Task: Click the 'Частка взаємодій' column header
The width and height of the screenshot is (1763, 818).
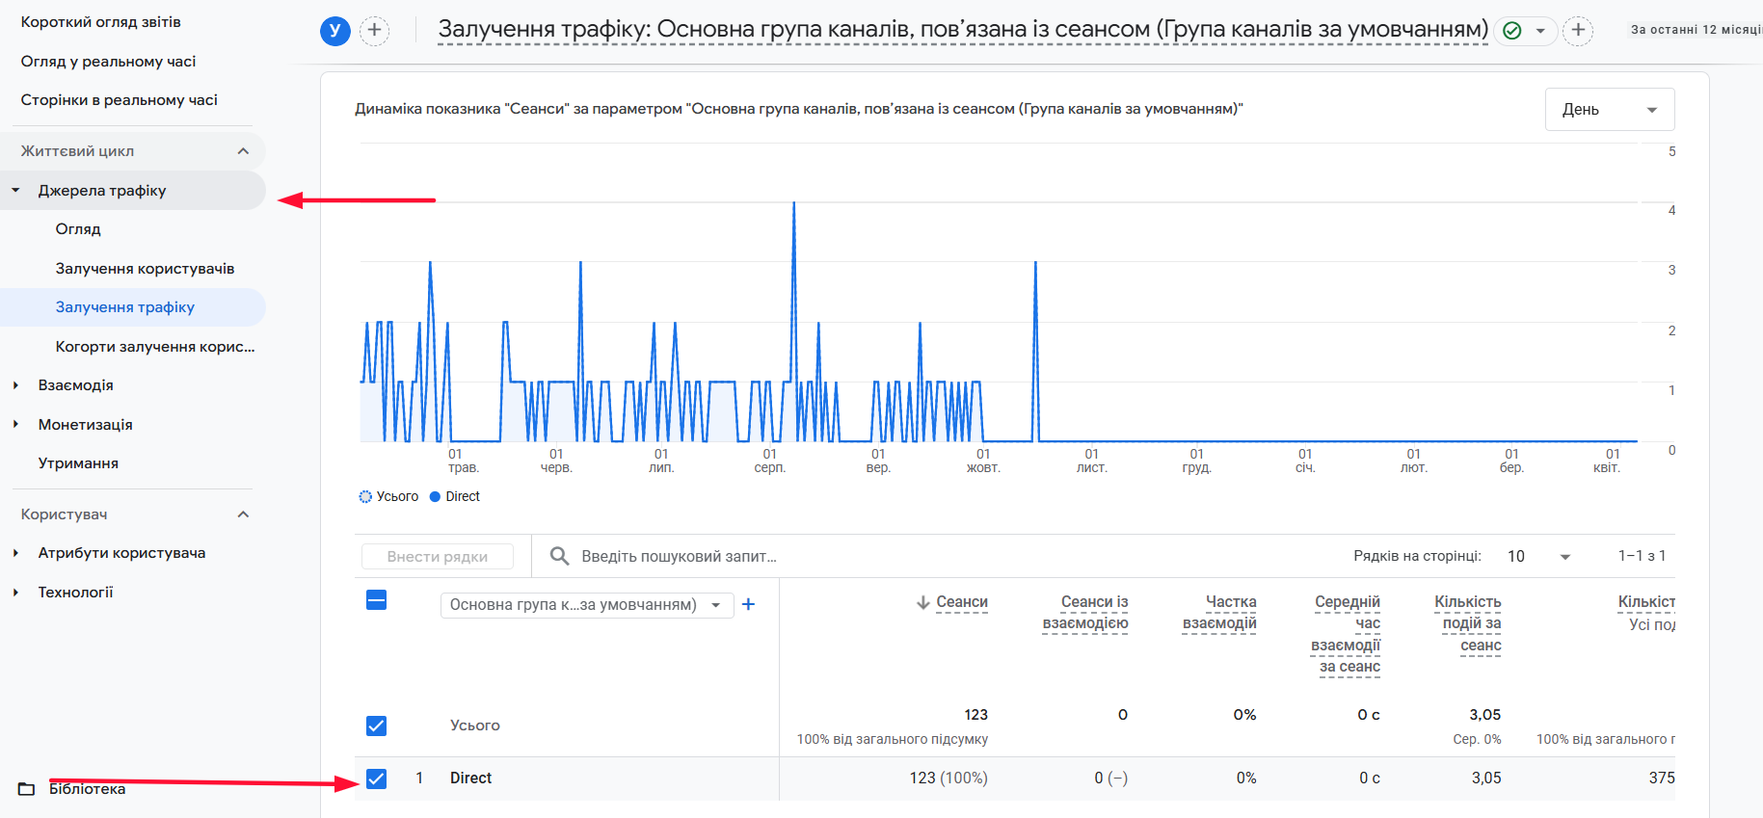Action: (x=1219, y=613)
